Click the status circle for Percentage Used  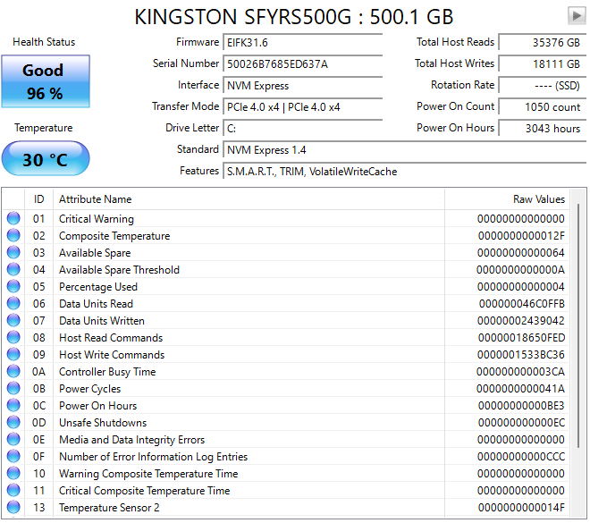coord(13,287)
